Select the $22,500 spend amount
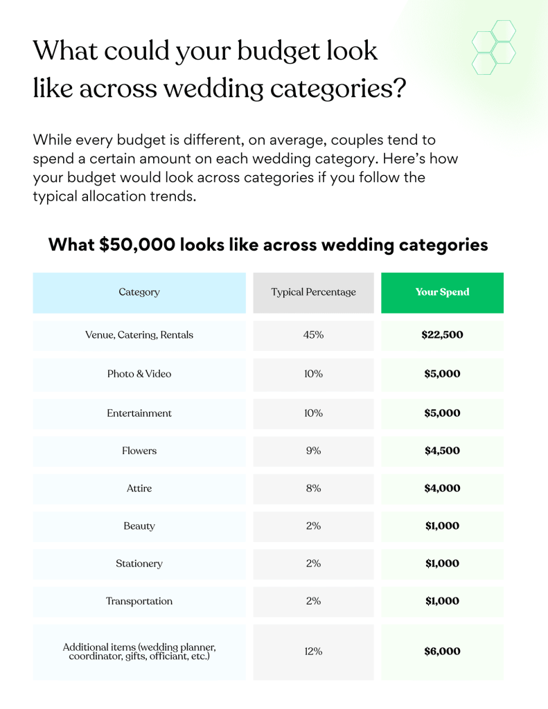 [x=442, y=335]
